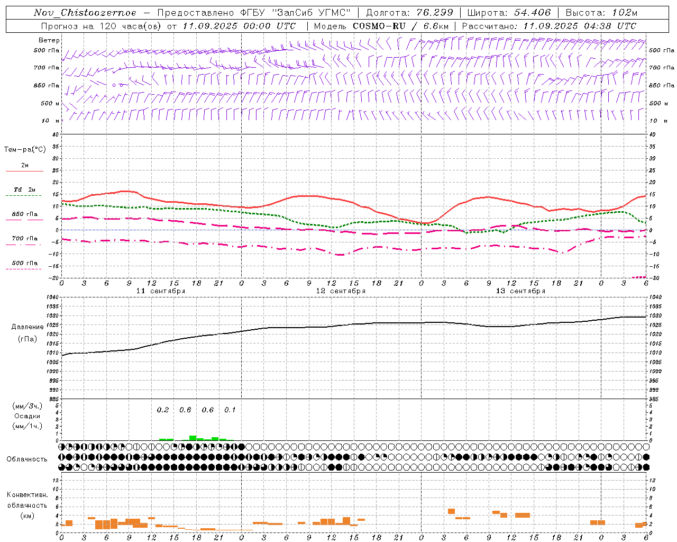Click the 0.2 precipitation amount value
Screen dimensions: 677x542
click(163, 410)
